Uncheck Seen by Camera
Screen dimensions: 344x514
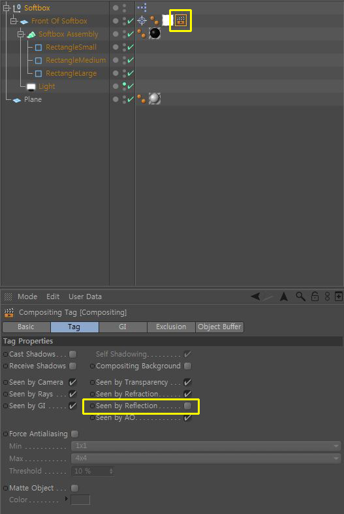(x=72, y=382)
